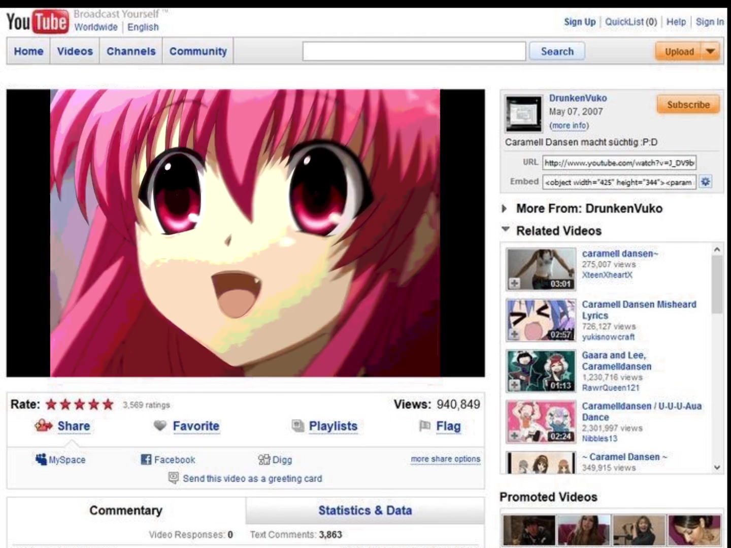Click the Help link
731x548 pixels.
[676, 22]
